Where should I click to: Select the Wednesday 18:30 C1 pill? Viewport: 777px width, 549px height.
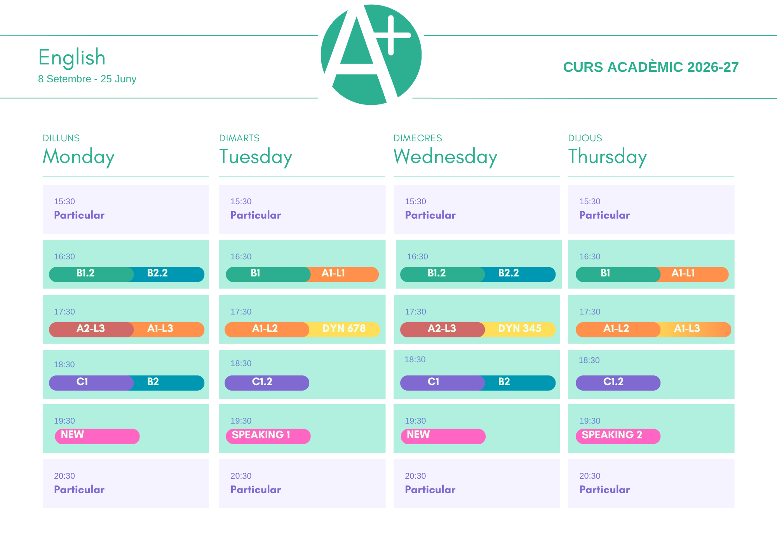[443, 383]
